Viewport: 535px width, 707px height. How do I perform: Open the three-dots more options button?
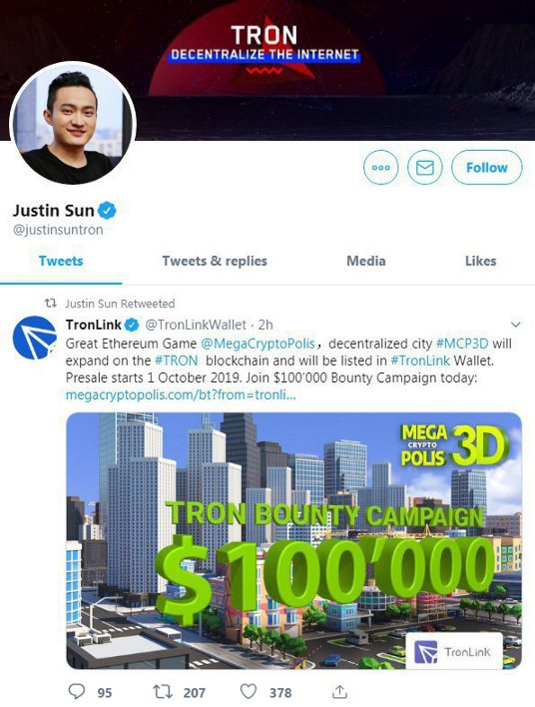[x=381, y=168]
